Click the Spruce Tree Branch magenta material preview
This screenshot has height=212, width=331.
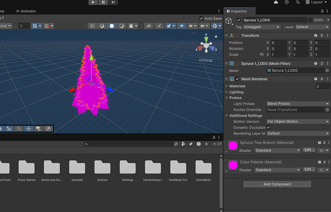pyautogui.click(x=233, y=145)
